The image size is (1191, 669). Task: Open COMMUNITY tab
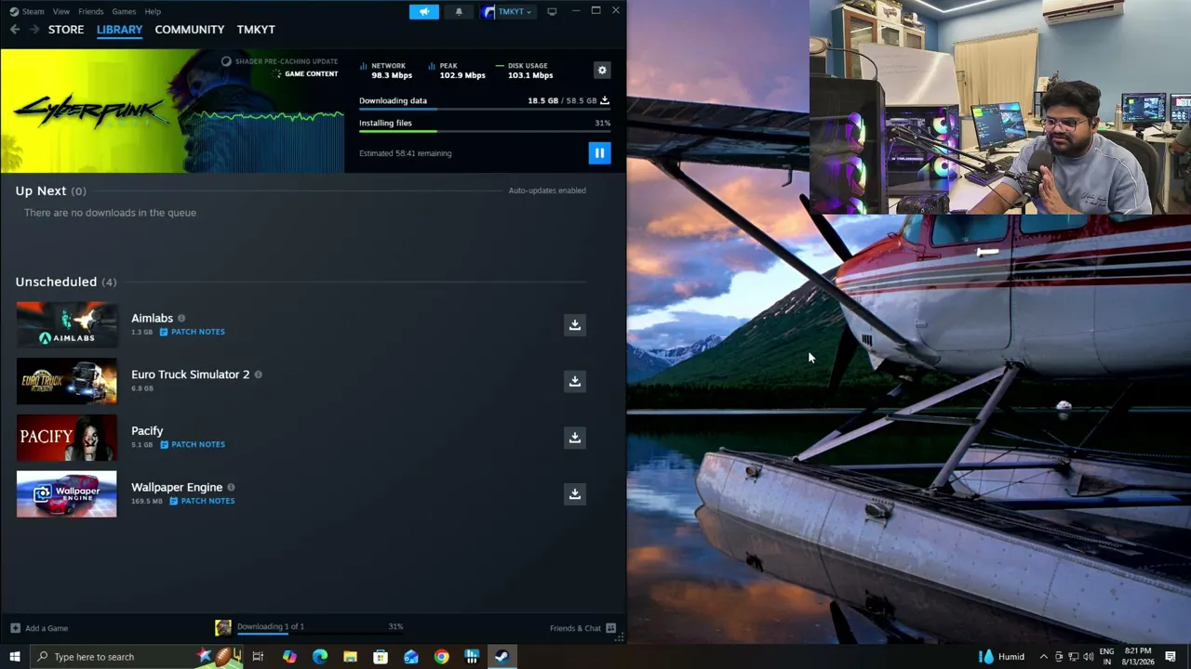tap(190, 30)
